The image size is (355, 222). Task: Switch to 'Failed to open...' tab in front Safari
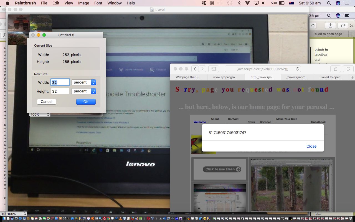coord(332,77)
